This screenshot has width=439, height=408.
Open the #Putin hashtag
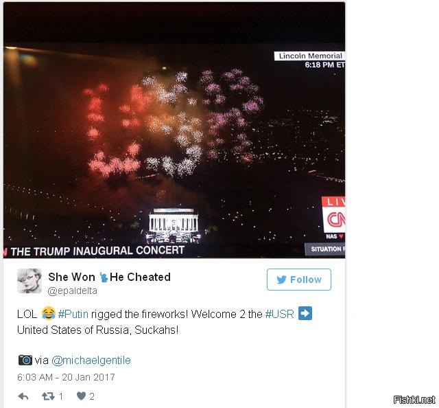73,314
